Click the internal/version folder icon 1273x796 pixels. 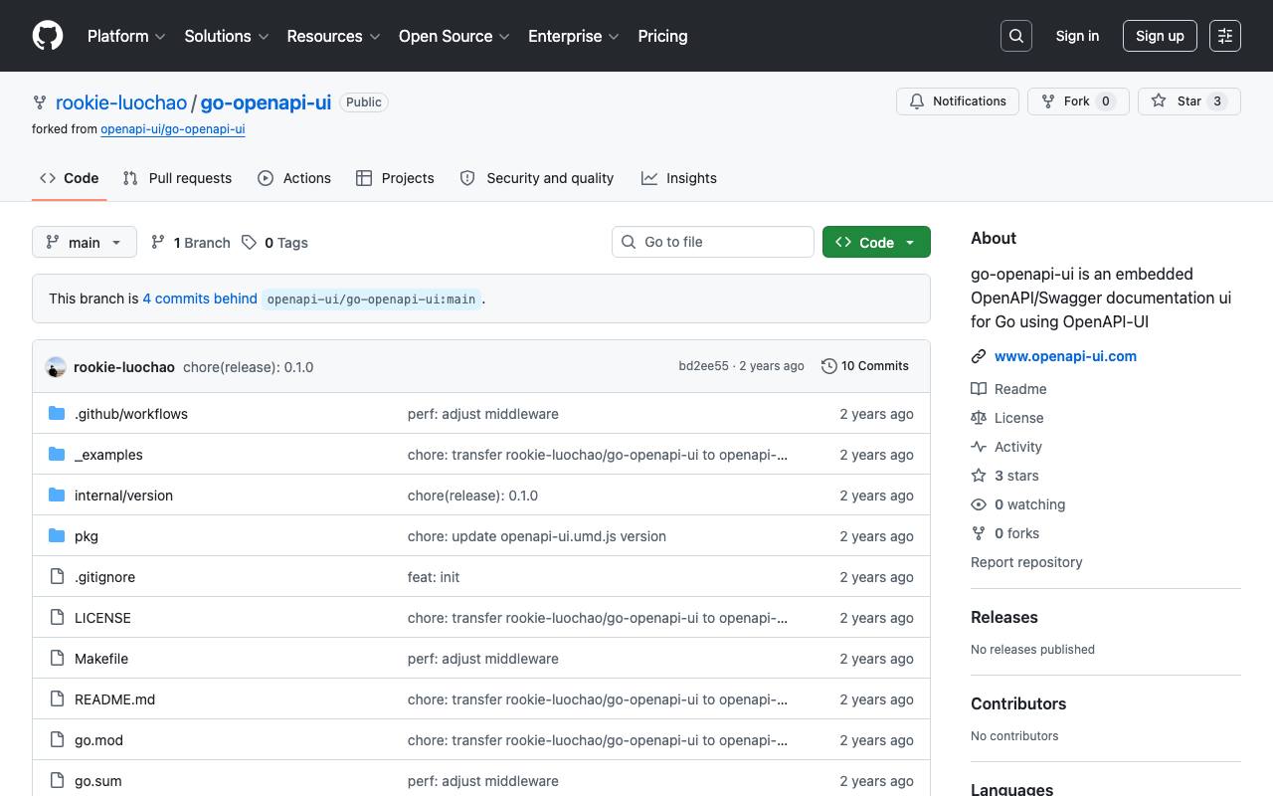point(57,496)
